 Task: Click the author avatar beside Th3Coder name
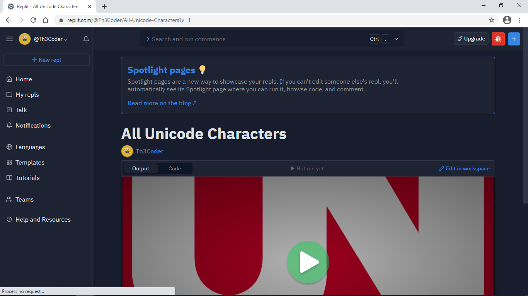click(x=127, y=151)
